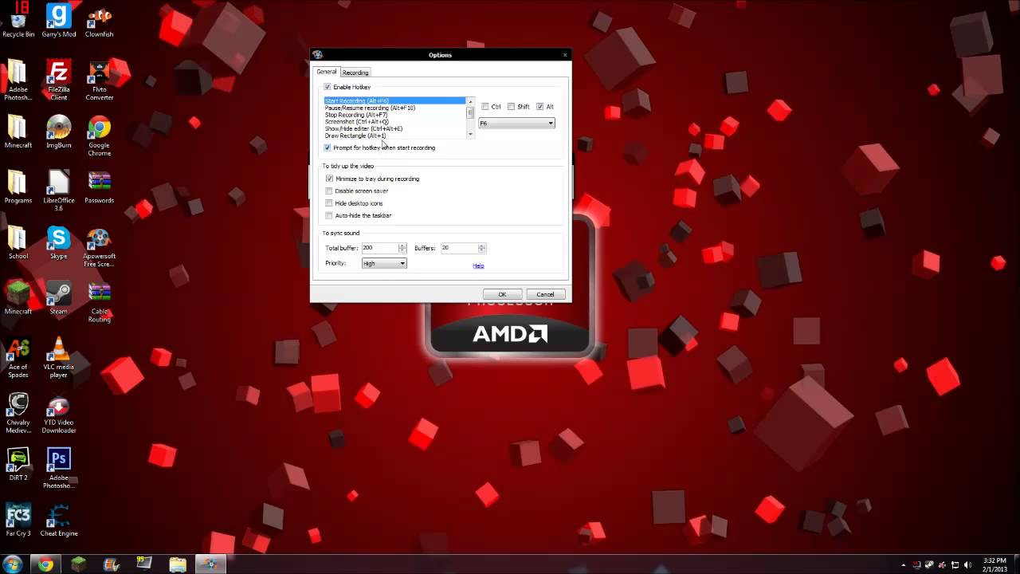Open the Passwords archive icon

pos(99,187)
